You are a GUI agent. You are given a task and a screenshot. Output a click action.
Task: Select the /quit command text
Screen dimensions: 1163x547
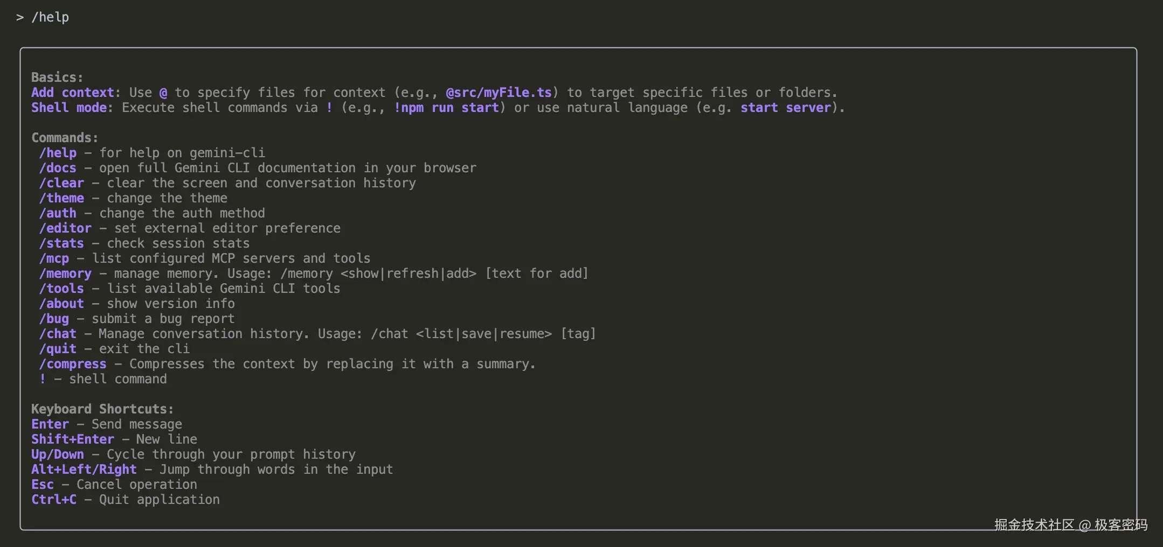tap(57, 349)
